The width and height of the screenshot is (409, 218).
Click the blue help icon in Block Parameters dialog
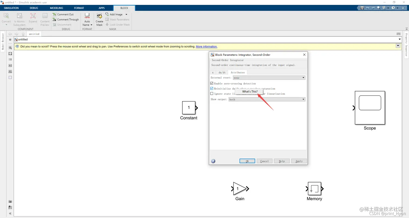click(x=213, y=161)
